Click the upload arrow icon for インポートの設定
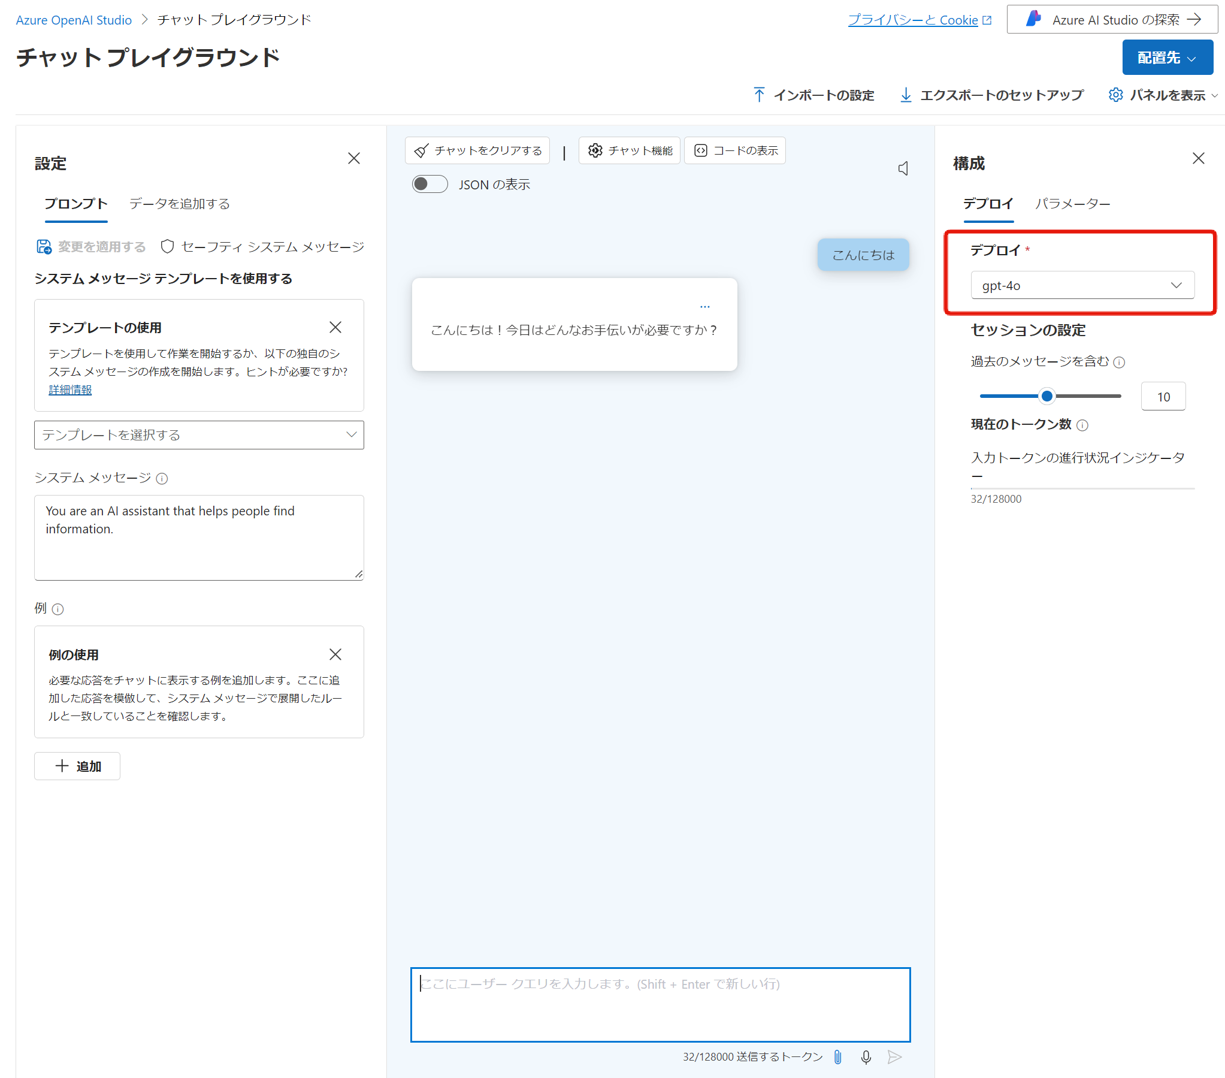The image size is (1225, 1078). pos(759,95)
